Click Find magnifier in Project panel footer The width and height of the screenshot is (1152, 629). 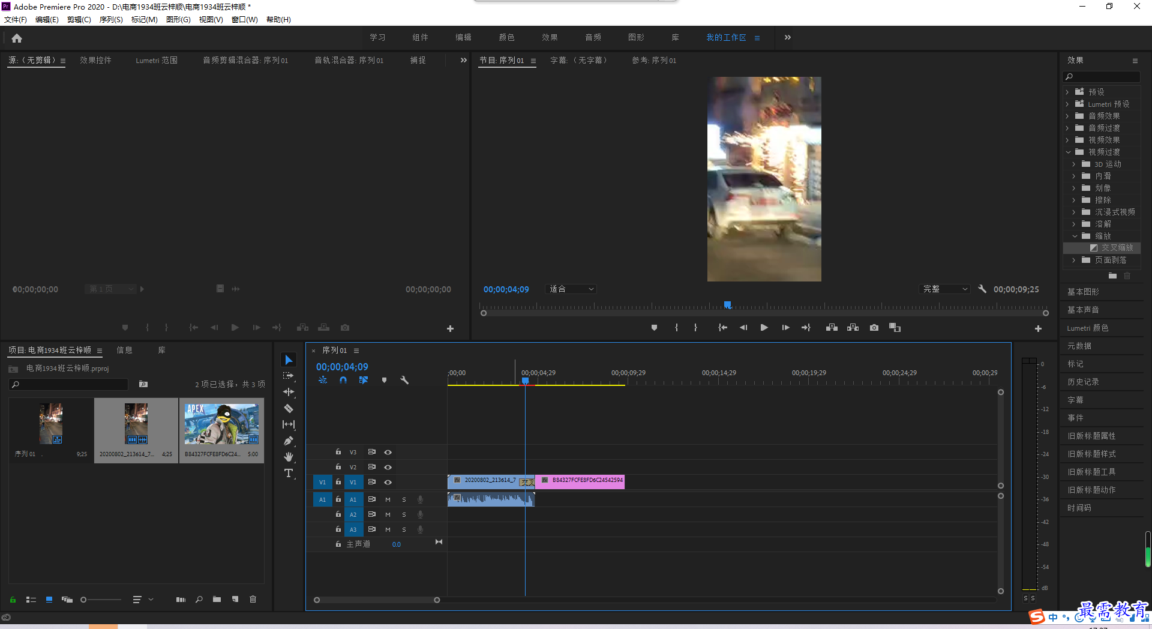(x=199, y=599)
